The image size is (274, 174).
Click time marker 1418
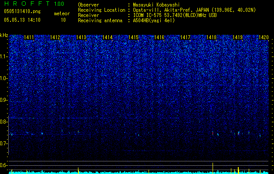(211, 37)
